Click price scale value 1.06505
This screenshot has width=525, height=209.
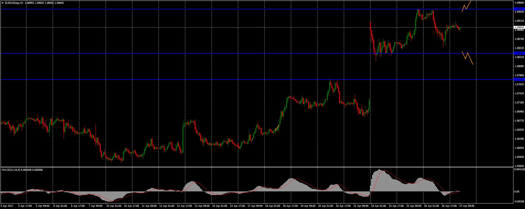(x=519, y=130)
